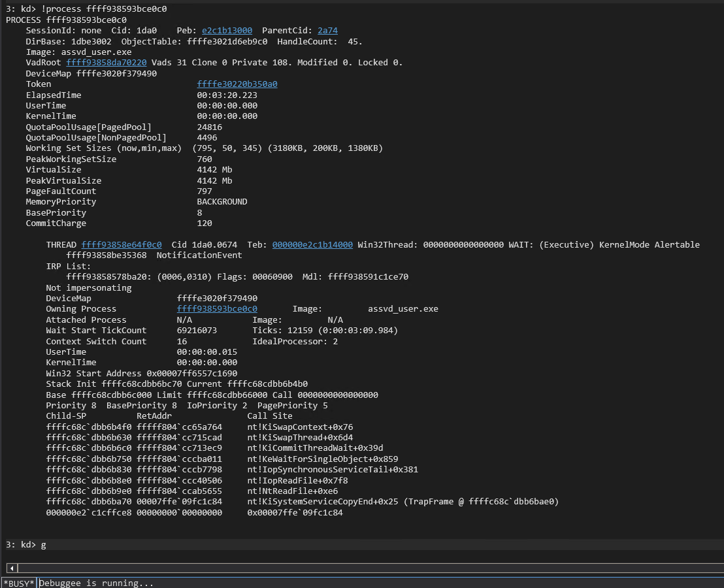
Task: Click the Win32 Start Address line
Action: [x=141, y=374]
